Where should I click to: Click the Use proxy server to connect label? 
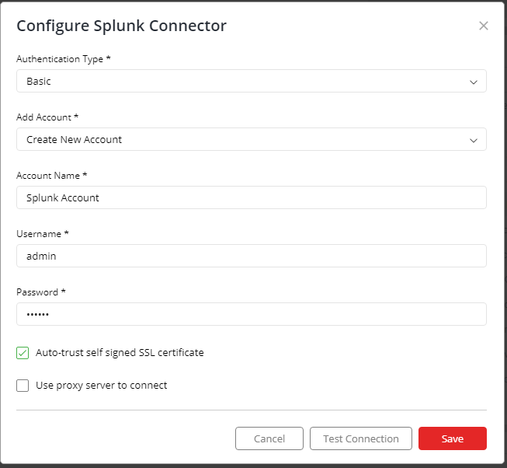coord(101,385)
